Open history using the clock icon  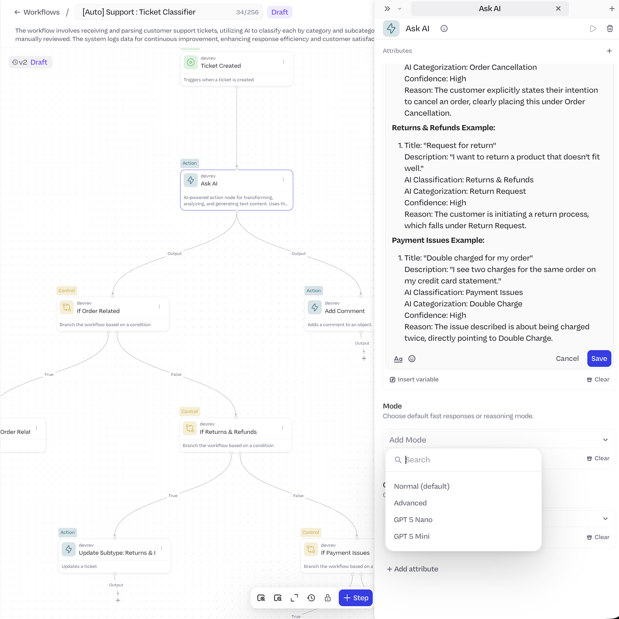(x=311, y=598)
